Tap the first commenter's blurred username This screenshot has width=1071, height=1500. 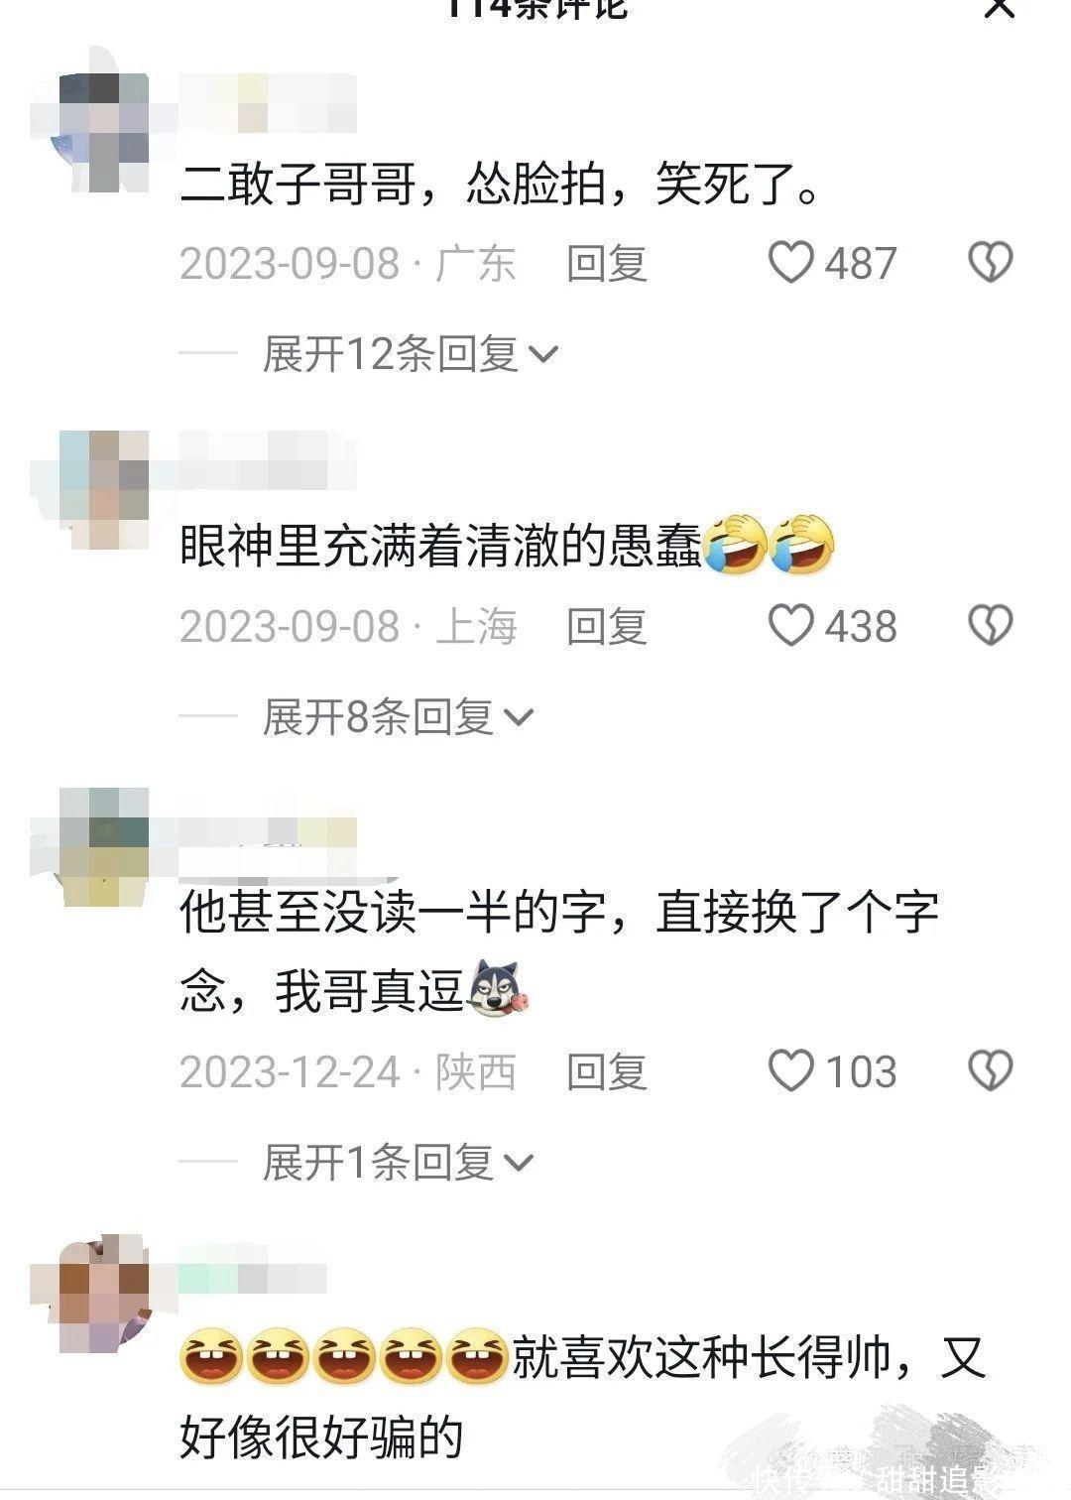click(x=268, y=103)
